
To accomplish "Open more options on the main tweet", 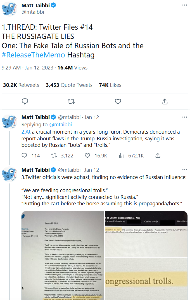I will pyautogui.click(x=184, y=5).
